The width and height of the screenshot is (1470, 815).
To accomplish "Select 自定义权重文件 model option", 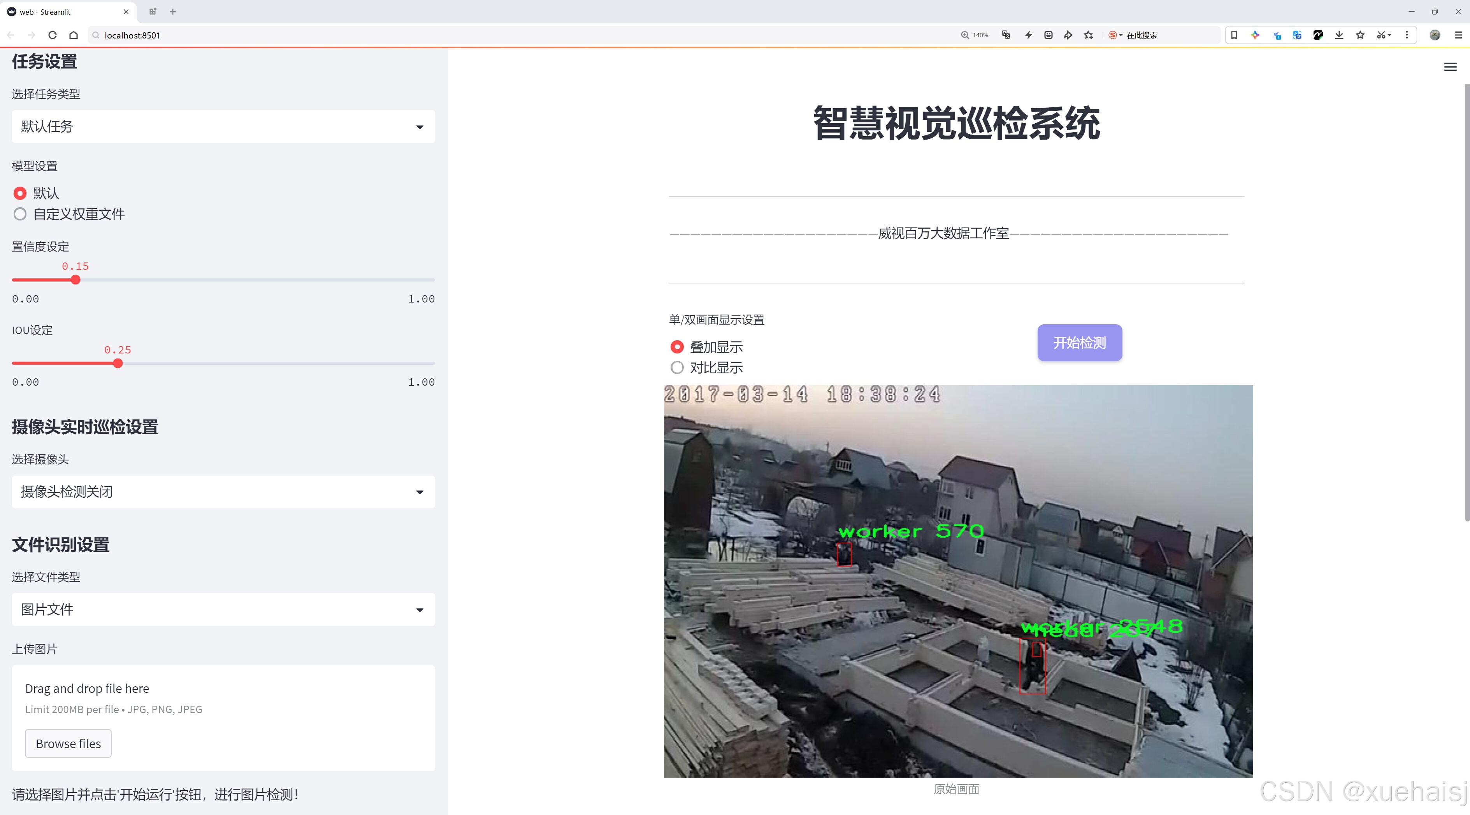I will pyautogui.click(x=21, y=214).
